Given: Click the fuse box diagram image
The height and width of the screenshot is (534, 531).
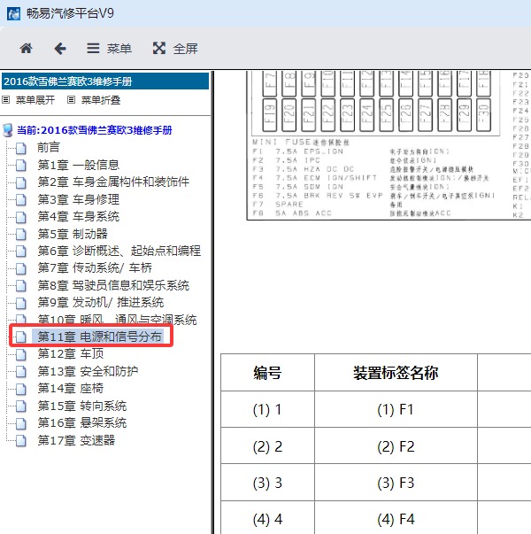Looking at the screenshot, I should coord(389,145).
